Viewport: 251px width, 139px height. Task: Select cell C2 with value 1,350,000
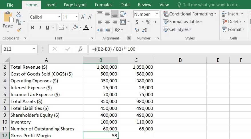(136, 67)
